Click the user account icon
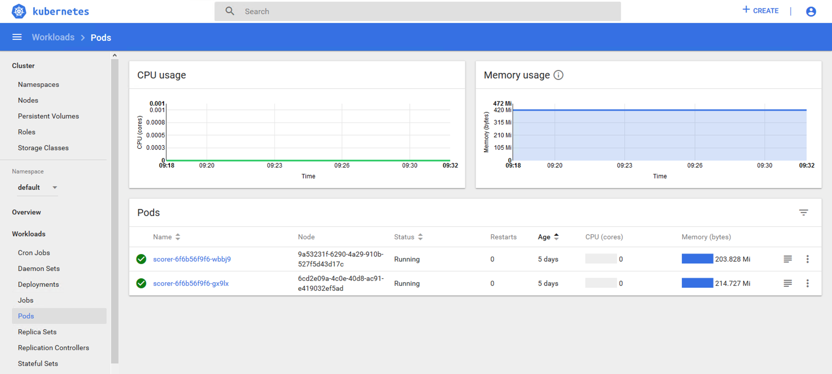 (811, 12)
